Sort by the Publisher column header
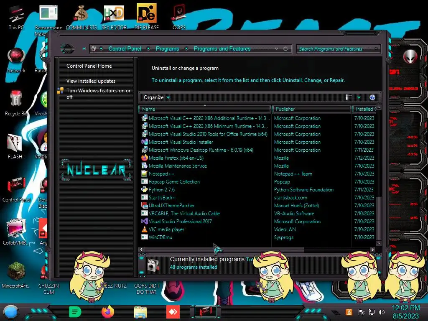The width and height of the screenshot is (428, 321). 311,109
